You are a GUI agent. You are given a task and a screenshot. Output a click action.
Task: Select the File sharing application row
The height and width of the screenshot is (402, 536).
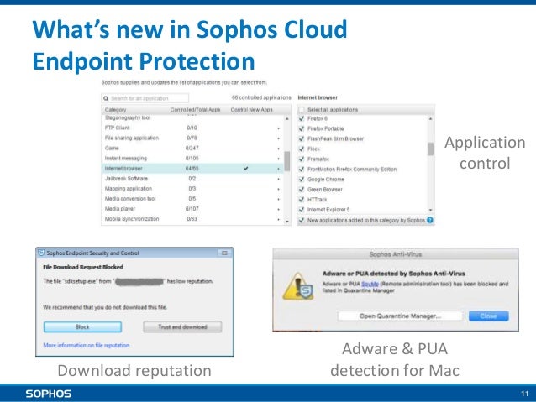pos(192,138)
